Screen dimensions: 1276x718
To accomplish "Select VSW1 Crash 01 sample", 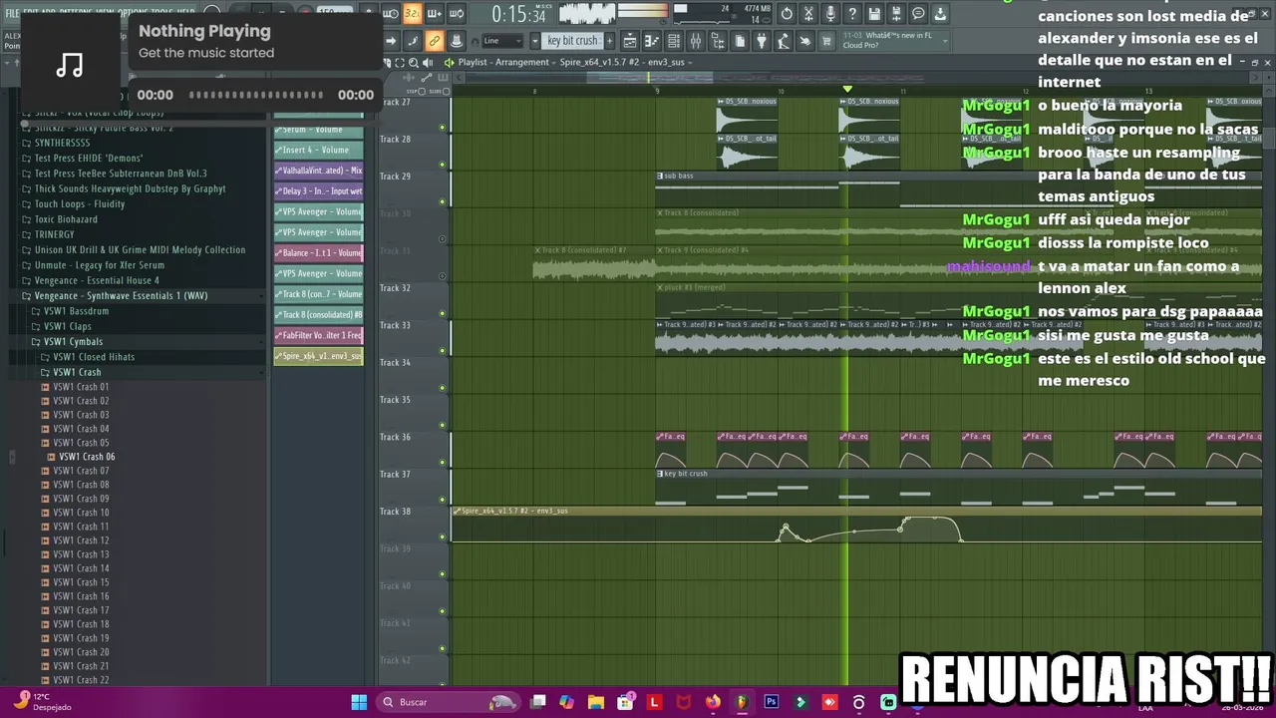I will click(x=82, y=387).
